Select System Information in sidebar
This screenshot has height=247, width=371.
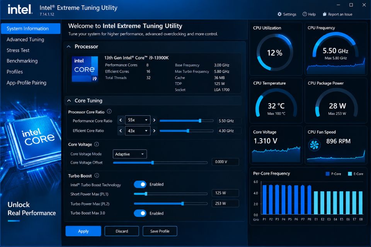pos(31,29)
